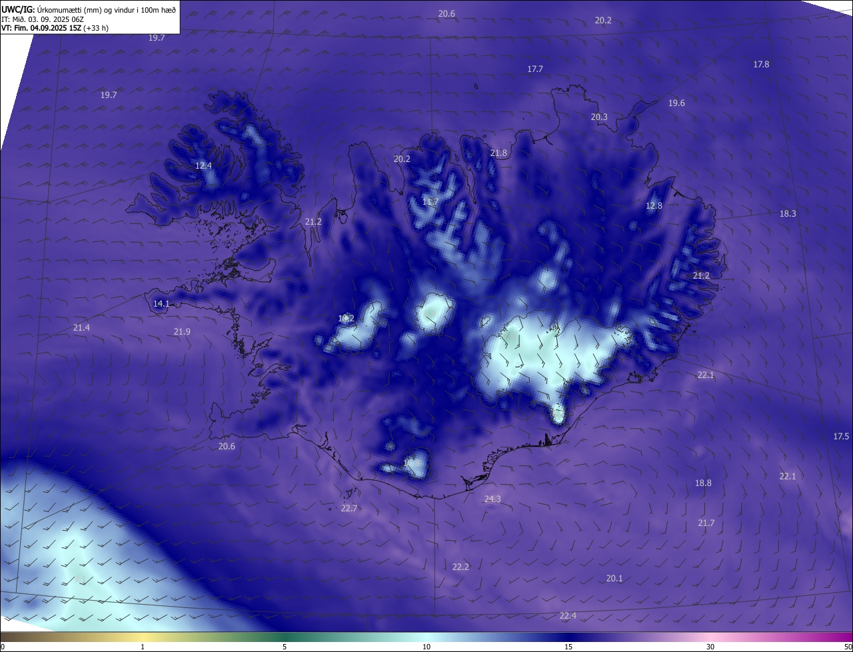Pick the 21.4 value on the map
The width and height of the screenshot is (853, 652).
81,328
